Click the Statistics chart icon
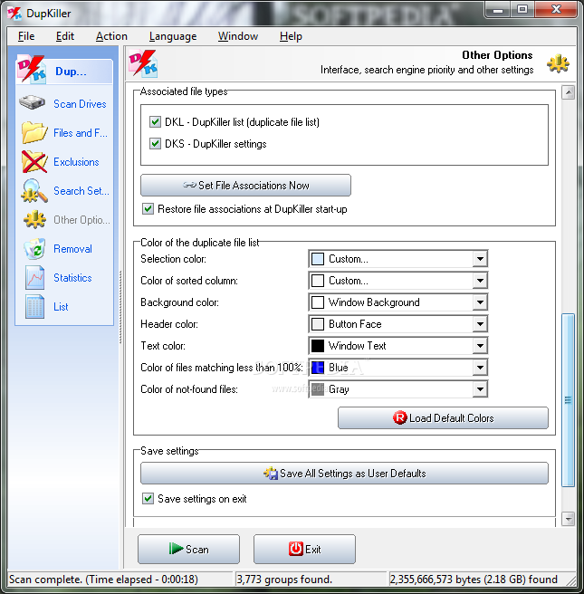The height and width of the screenshot is (594, 584). tap(34, 278)
